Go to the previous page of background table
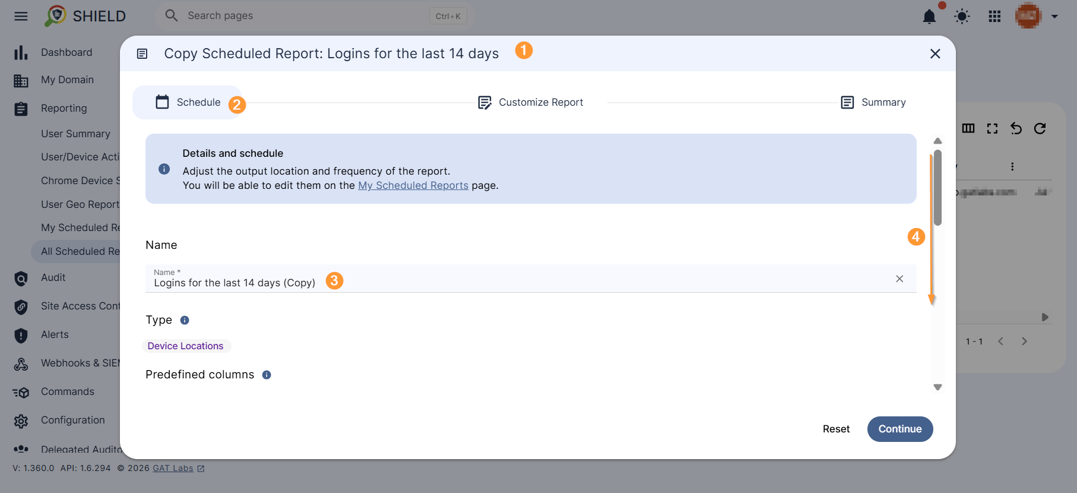The width and height of the screenshot is (1077, 493). pyautogui.click(x=1000, y=341)
